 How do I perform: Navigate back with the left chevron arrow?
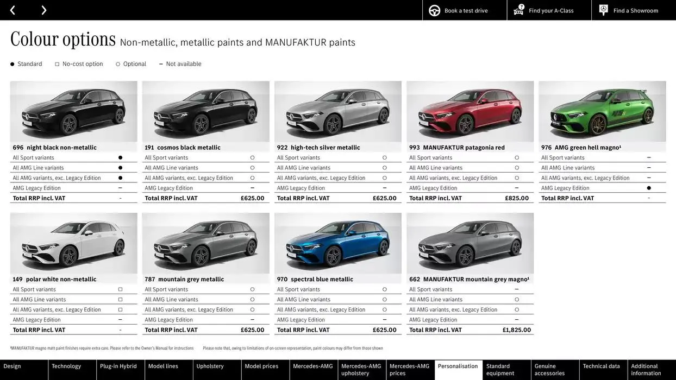pos(13,10)
